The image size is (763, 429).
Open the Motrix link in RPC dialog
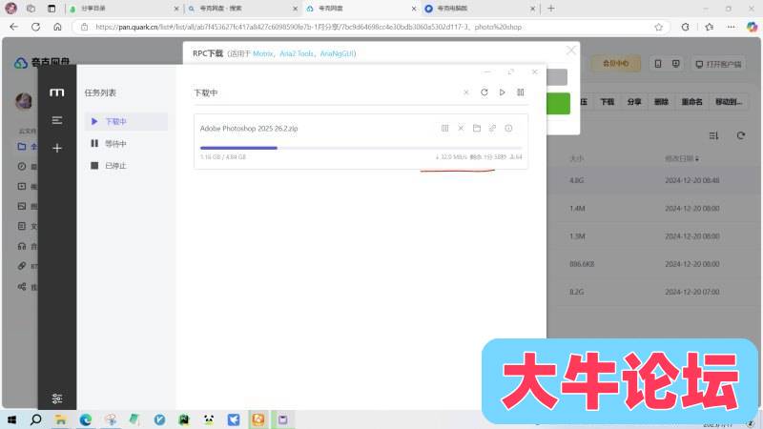point(263,53)
